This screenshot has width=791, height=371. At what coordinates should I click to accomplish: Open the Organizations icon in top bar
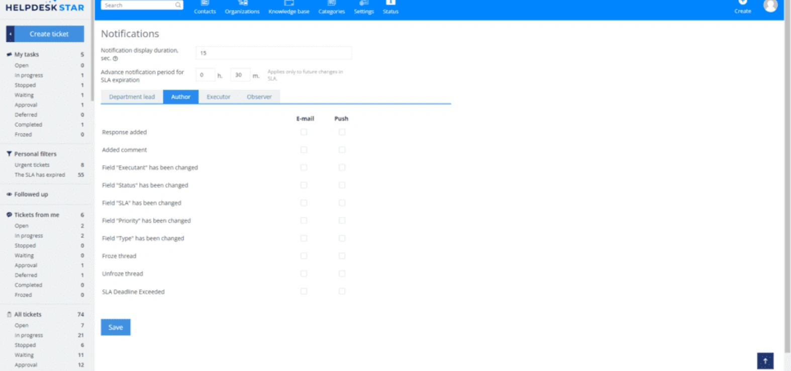[243, 3]
